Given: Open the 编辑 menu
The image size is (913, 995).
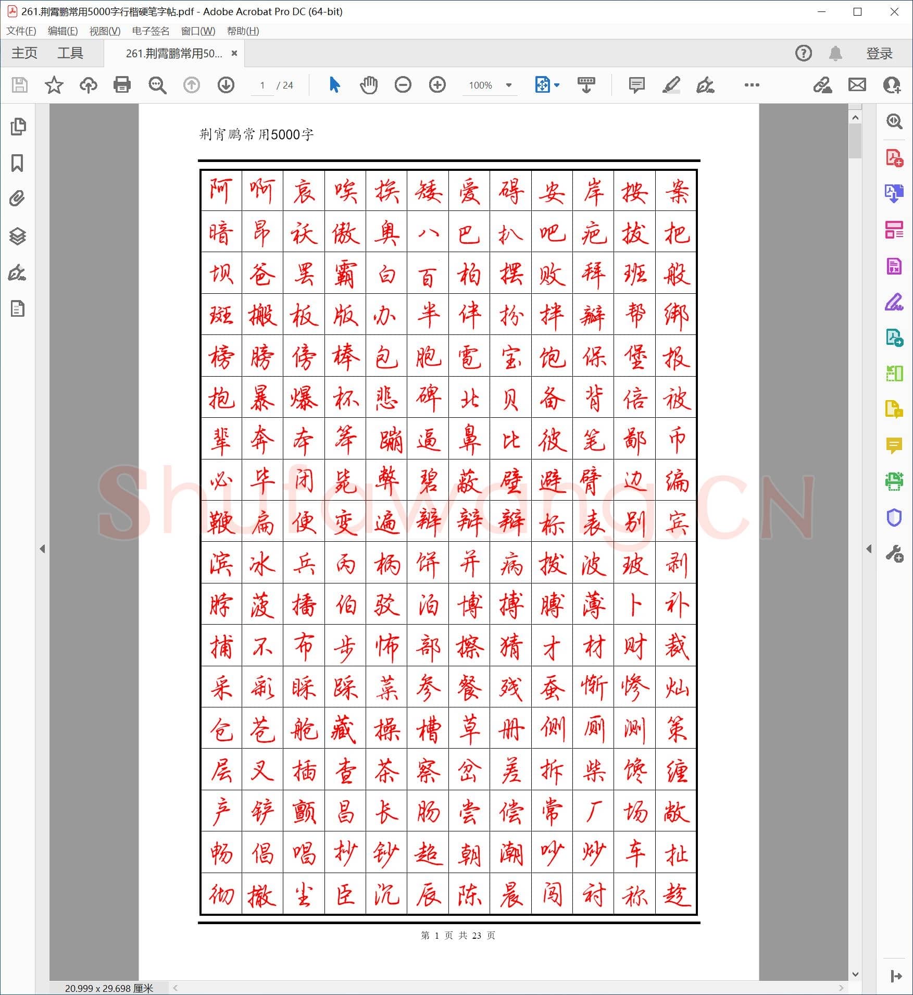Looking at the screenshot, I should click(x=62, y=31).
